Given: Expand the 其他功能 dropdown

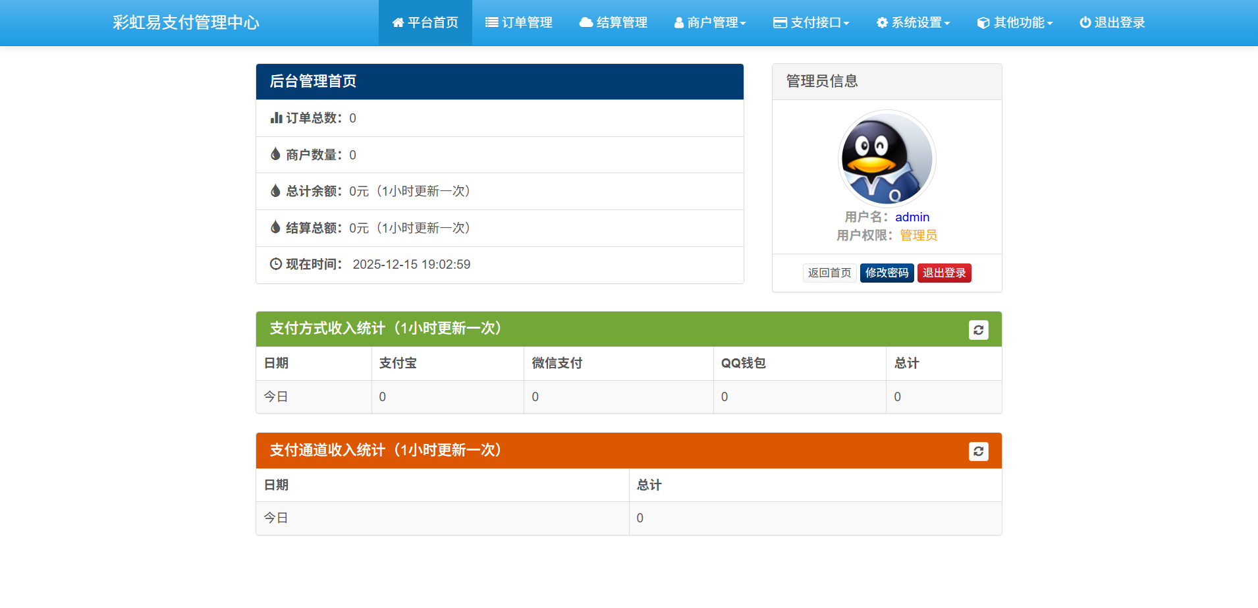Looking at the screenshot, I should click(x=1015, y=22).
